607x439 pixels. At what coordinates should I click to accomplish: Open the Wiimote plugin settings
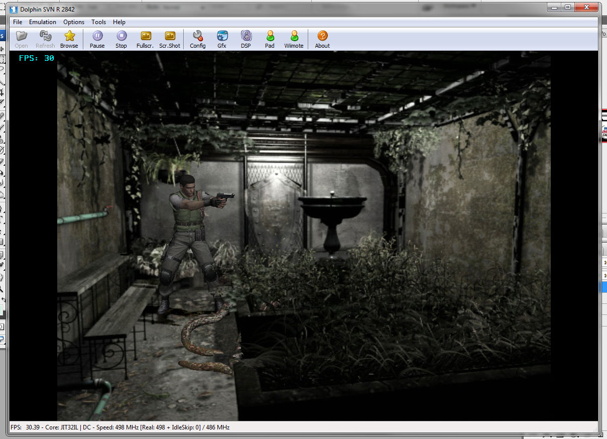tap(294, 39)
